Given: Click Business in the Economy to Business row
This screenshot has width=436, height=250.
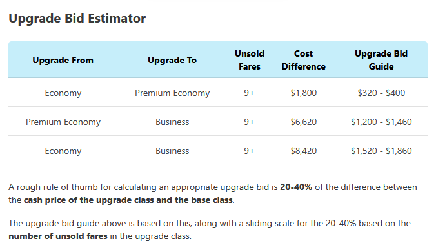Looking at the screenshot, I should coord(172,151).
